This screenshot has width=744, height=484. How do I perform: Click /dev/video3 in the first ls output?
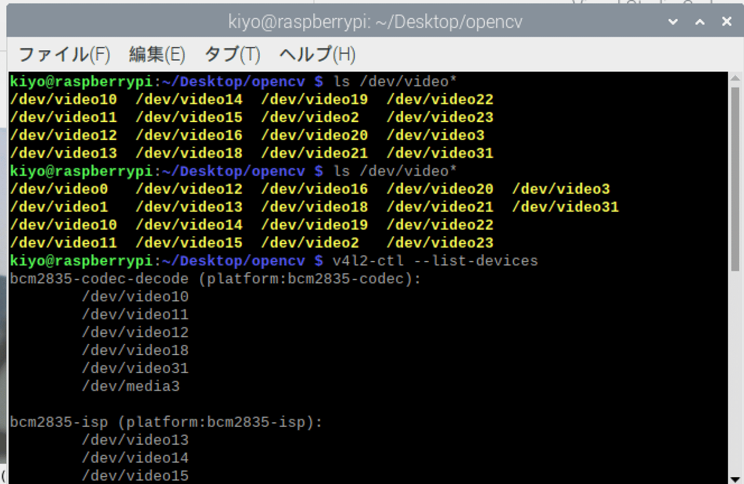point(435,135)
